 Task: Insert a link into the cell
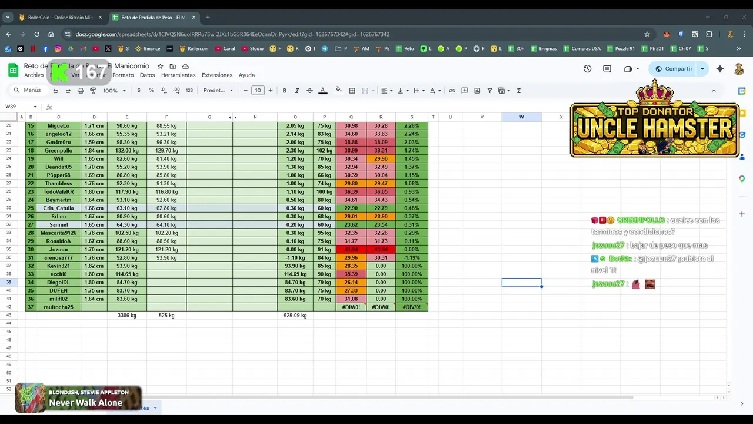[x=452, y=91]
